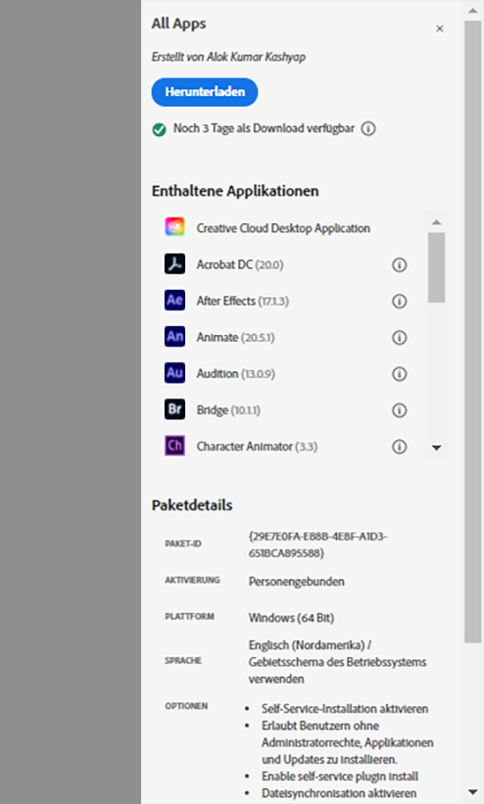Click the 'Englisch (Nordamerika)' language value

[310, 645]
